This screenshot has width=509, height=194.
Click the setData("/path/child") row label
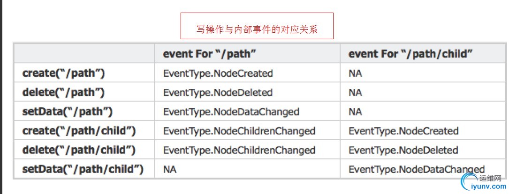pos(83,169)
